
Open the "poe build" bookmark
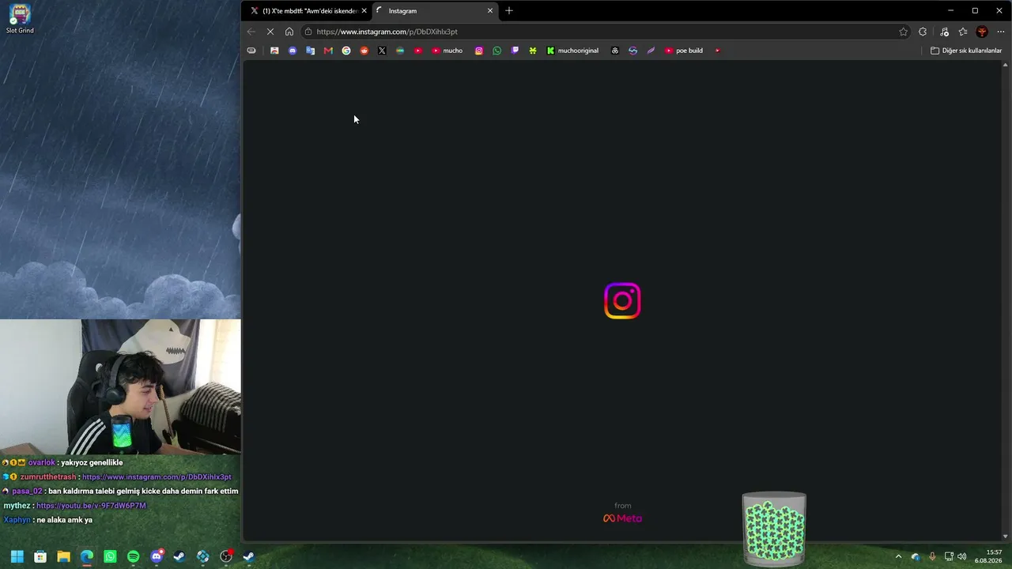click(684, 51)
